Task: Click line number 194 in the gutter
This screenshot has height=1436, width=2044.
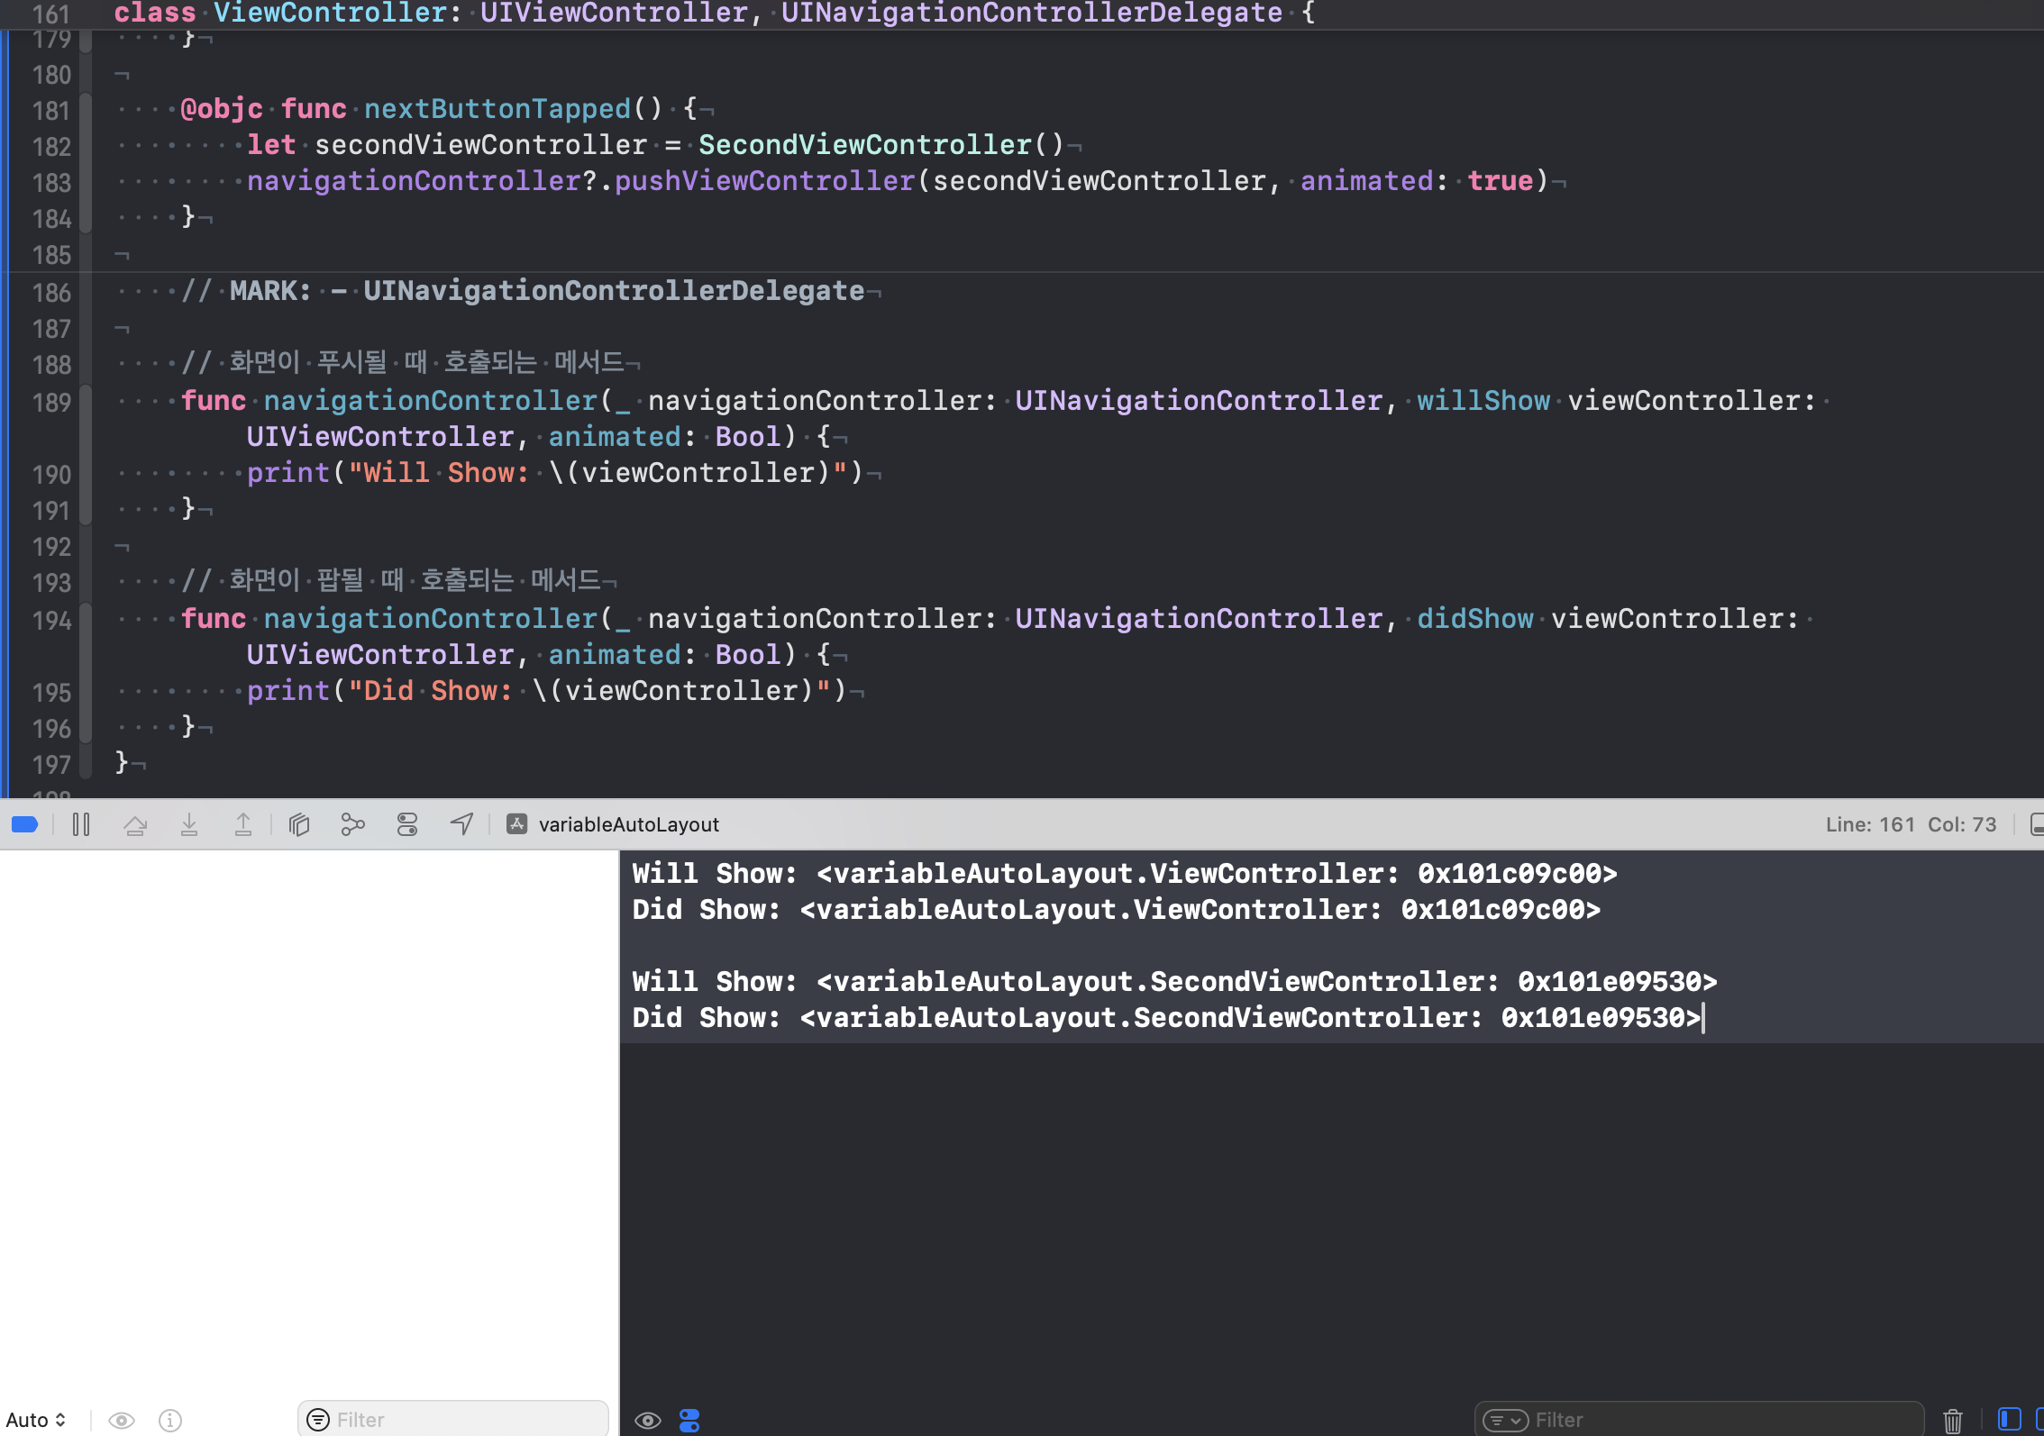Action: click(x=51, y=621)
